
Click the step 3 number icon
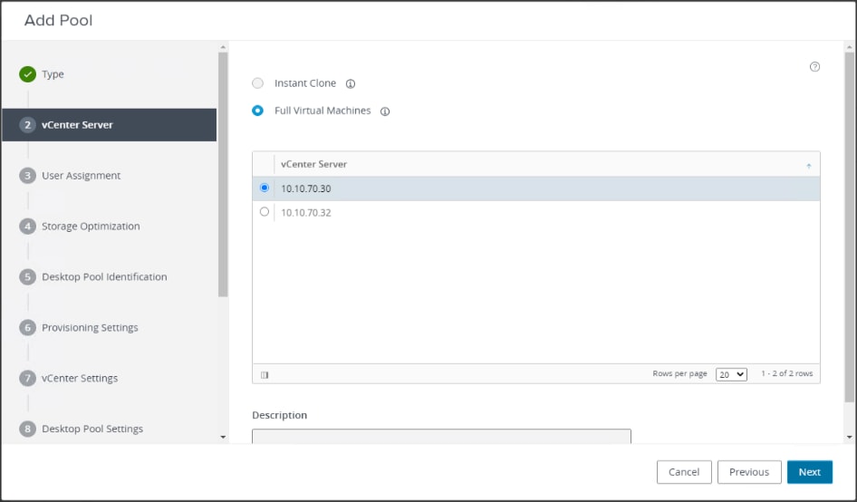(x=28, y=176)
